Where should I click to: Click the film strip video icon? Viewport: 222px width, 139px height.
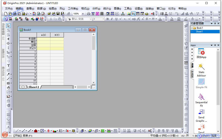tap(102, 14)
